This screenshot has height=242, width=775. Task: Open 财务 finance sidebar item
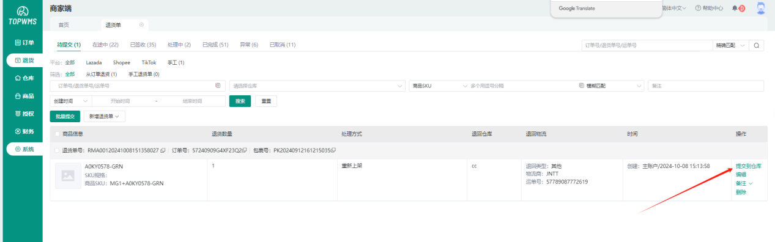tap(23, 131)
